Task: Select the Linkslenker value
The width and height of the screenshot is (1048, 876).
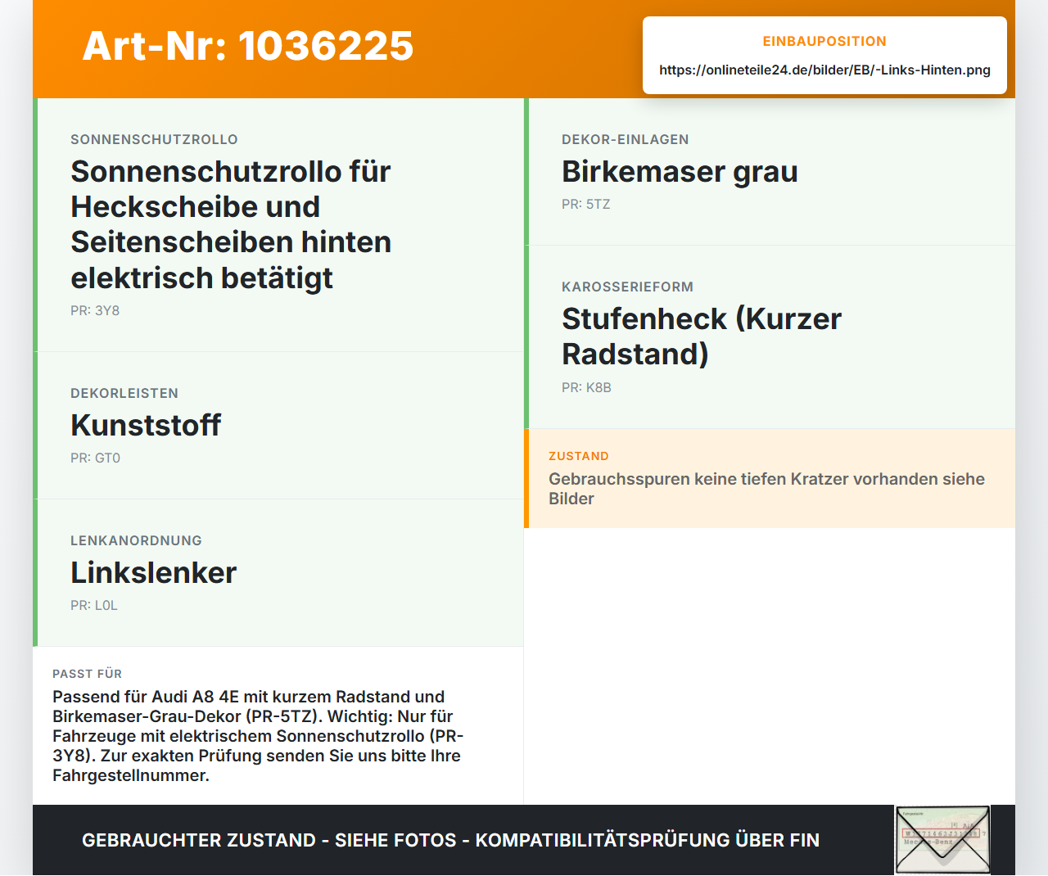Action: point(154,573)
